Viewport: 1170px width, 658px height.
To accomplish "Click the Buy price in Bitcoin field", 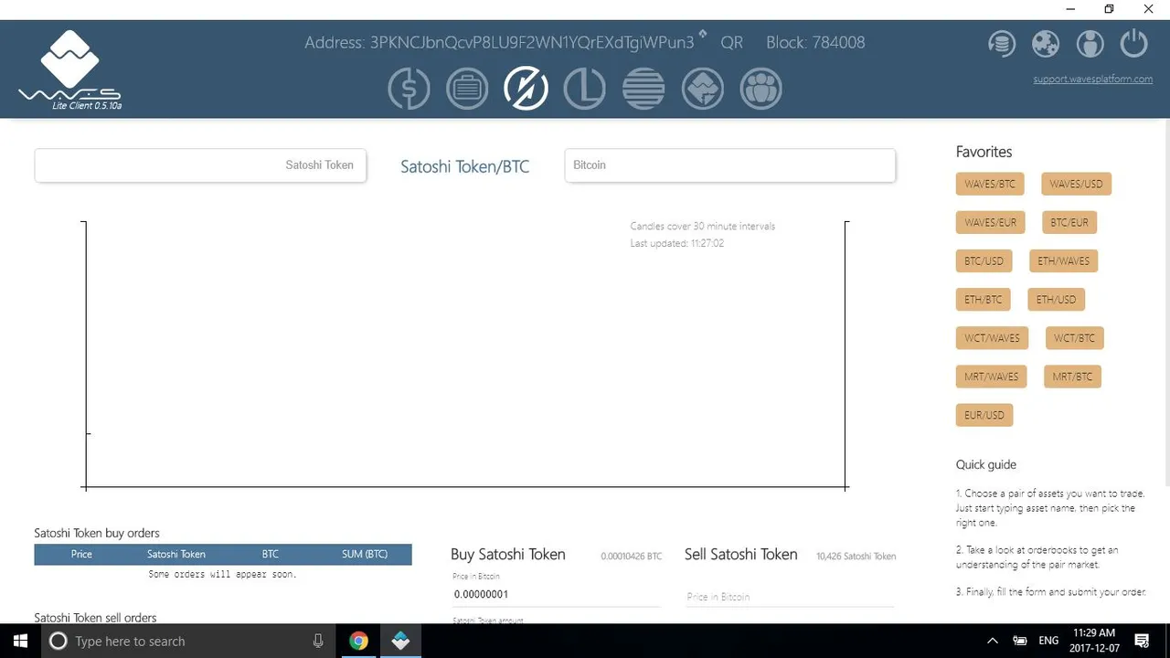I will coord(556,594).
